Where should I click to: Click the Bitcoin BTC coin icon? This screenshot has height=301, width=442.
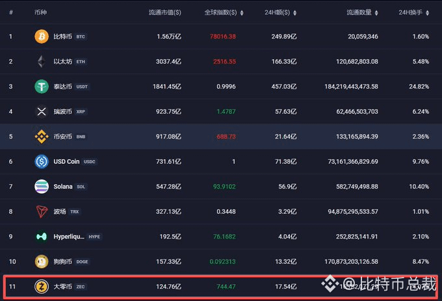[x=42, y=36]
